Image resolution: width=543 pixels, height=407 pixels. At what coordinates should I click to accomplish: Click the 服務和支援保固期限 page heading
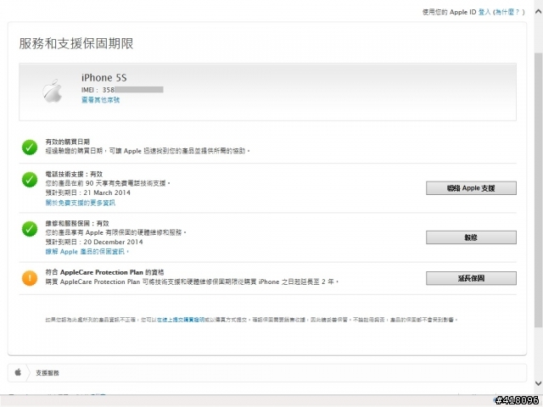tap(76, 43)
